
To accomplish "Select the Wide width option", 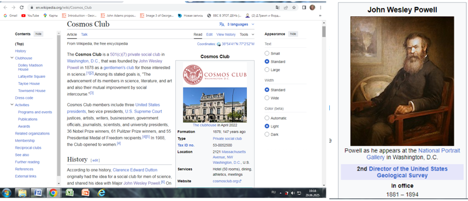I will [x=267, y=98].
